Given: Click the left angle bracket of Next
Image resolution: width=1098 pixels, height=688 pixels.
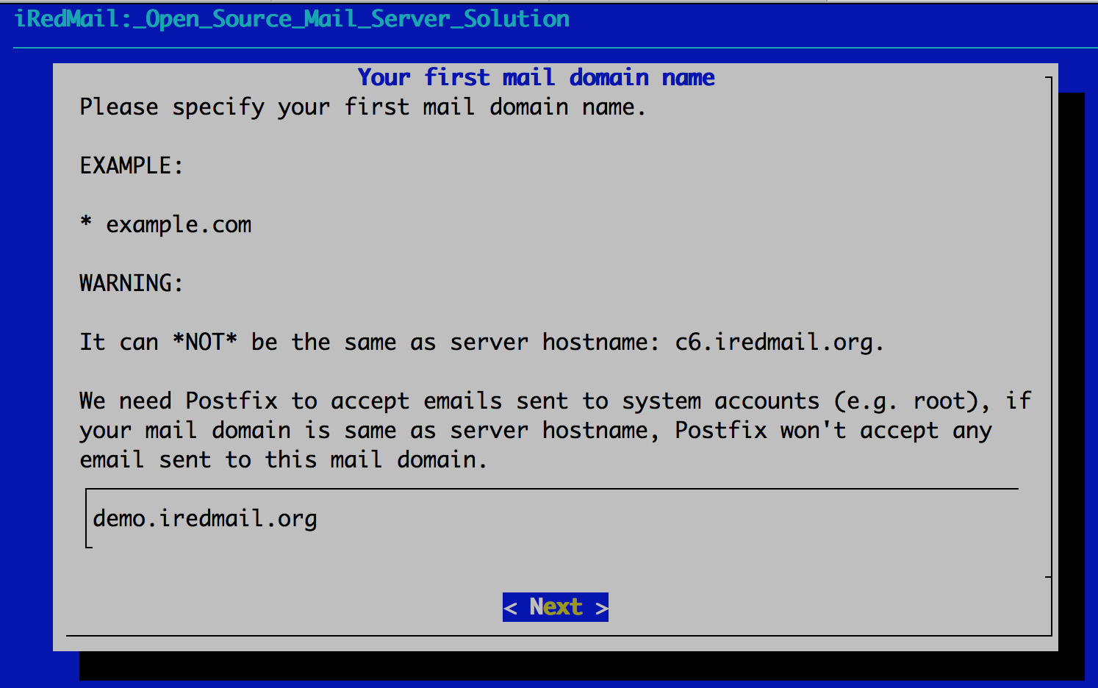Looking at the screenshot, I should pyautogui.click(x=511, y=608).
